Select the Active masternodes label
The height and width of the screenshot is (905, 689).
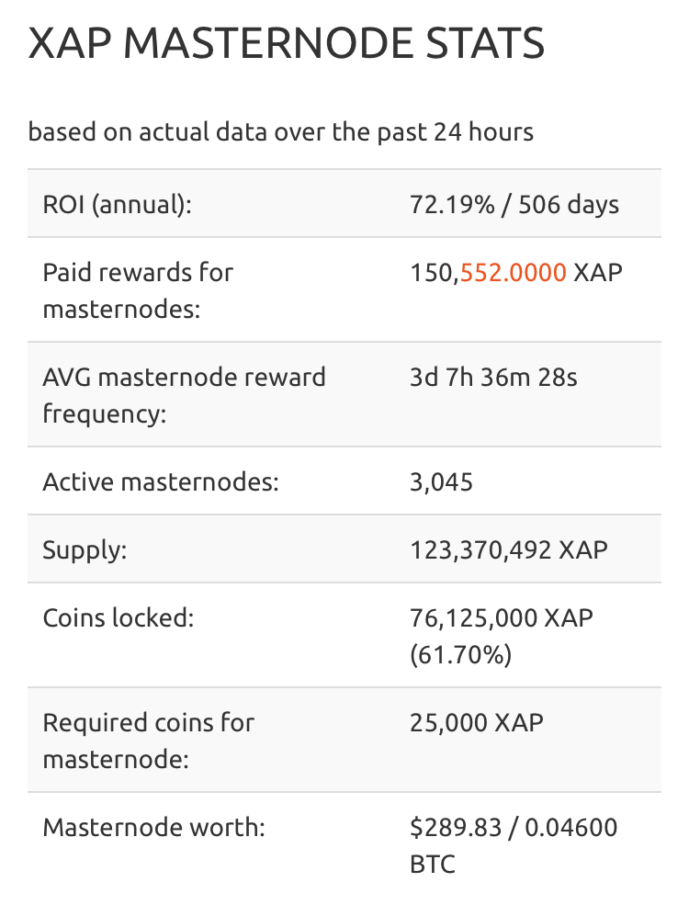pyautogui.click(x=160, y=481)
